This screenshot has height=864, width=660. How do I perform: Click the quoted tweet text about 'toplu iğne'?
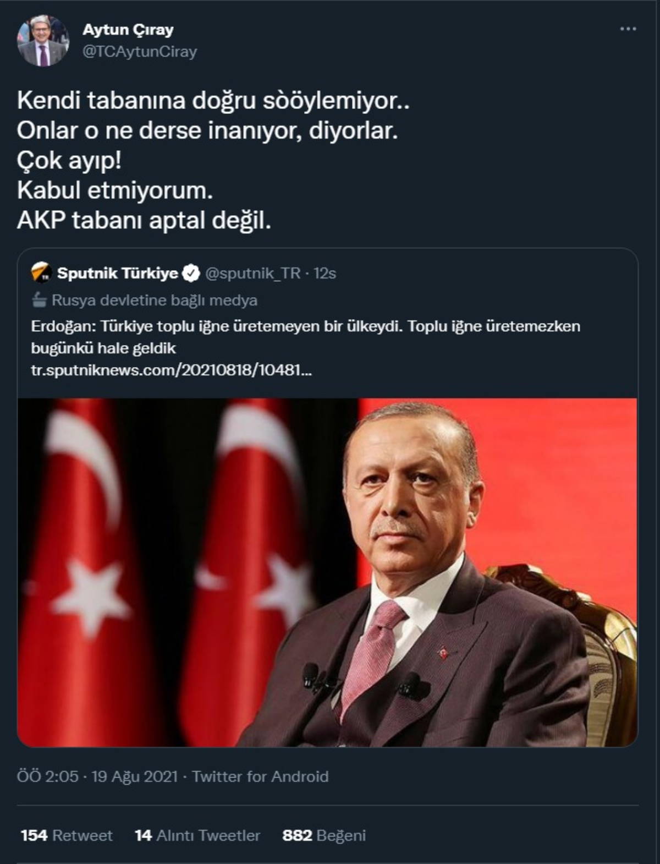point(305,337)
